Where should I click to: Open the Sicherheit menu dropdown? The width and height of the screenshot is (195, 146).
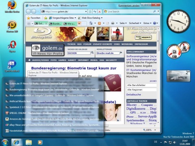pyautogui.click(x=135, y=23)
